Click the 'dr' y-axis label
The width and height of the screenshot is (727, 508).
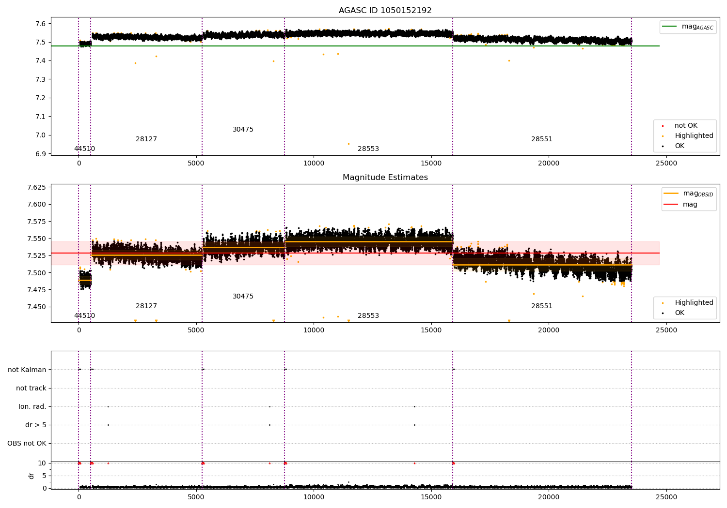click(32, 476)
